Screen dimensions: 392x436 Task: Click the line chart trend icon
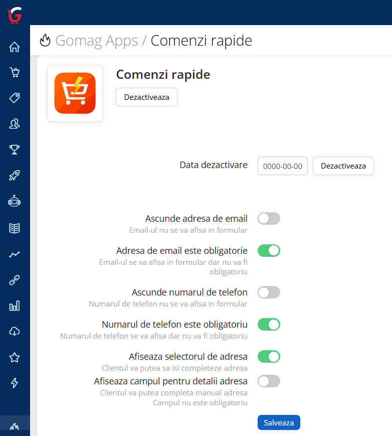tap(15, 254)
